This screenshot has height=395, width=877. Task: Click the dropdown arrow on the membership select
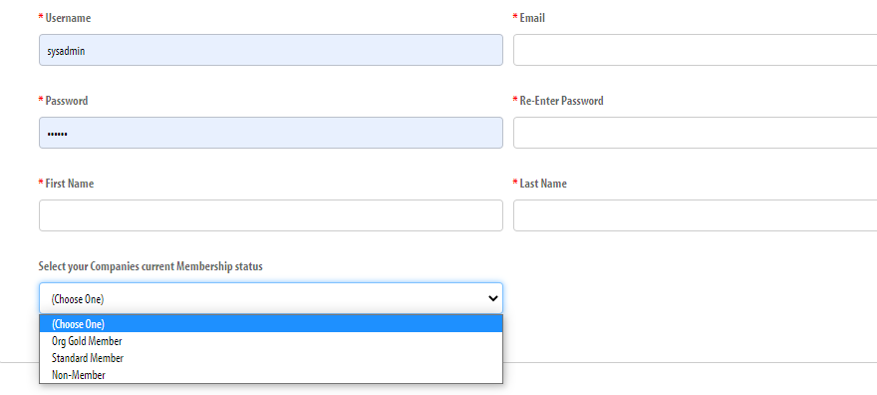pyautogui.click(x=492, y=298)
